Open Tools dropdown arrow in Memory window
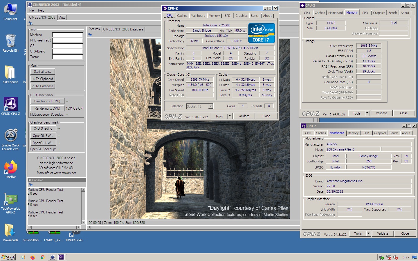The width and height of the screenshot is (418, 261). [367, 113]
